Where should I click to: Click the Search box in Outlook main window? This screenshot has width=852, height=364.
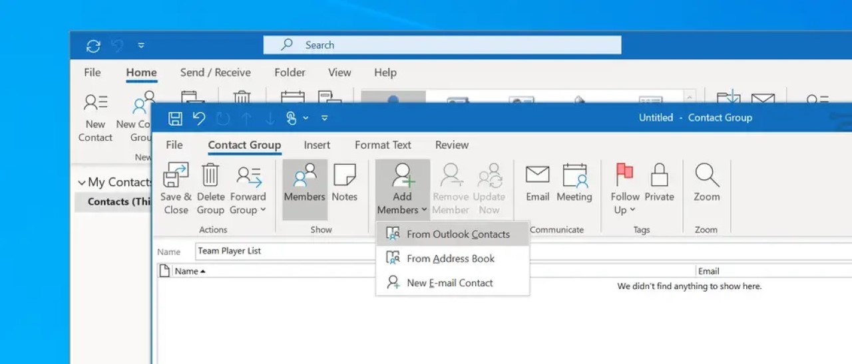pyautogui.click(x=442, y=45)
